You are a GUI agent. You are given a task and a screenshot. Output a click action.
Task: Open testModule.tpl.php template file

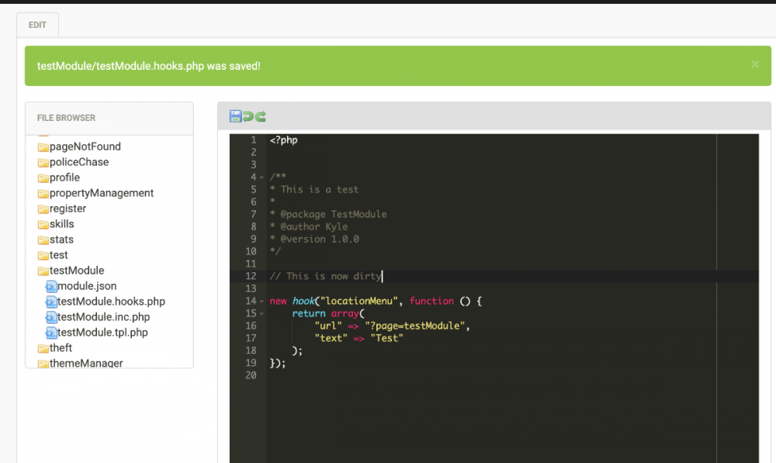tap(102, 333)
